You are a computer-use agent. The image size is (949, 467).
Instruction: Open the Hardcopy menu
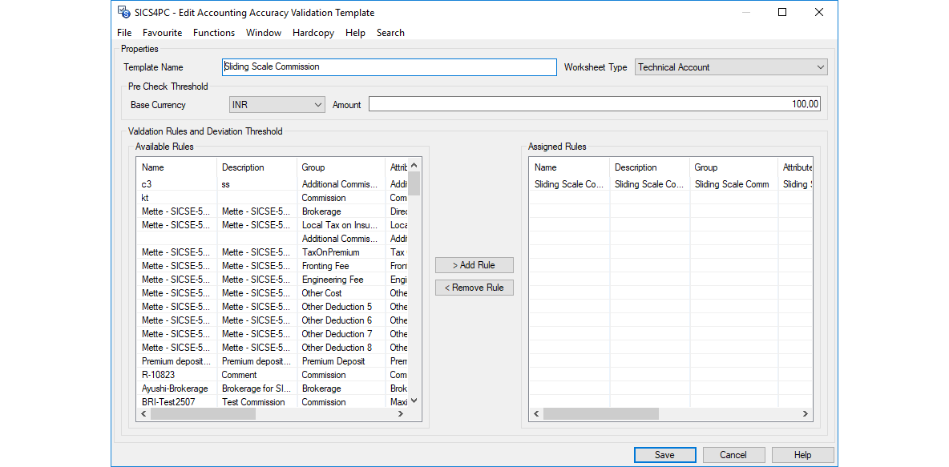[313, 33]
